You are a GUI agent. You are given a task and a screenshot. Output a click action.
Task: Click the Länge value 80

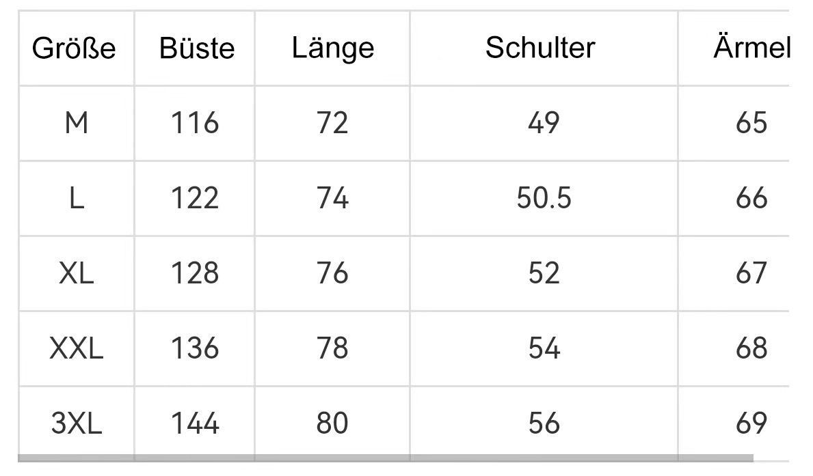click(333, 424)
